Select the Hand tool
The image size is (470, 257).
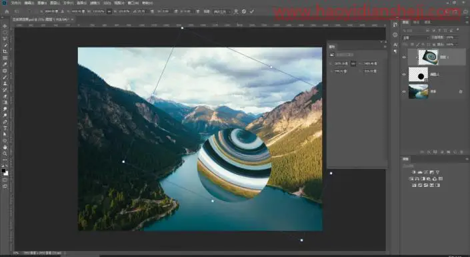(5, 147)
